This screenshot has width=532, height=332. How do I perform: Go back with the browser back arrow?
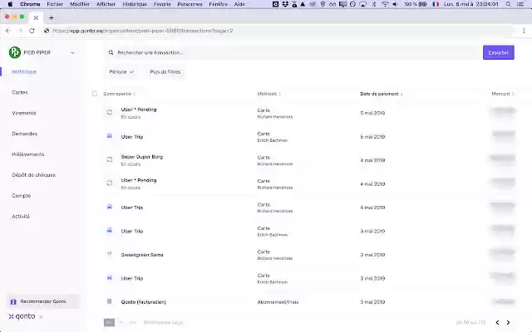click(8, 31)
